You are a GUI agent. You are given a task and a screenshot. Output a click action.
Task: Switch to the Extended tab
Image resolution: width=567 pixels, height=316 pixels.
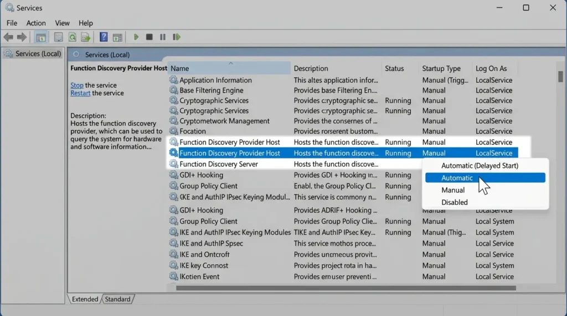point(85,299)
